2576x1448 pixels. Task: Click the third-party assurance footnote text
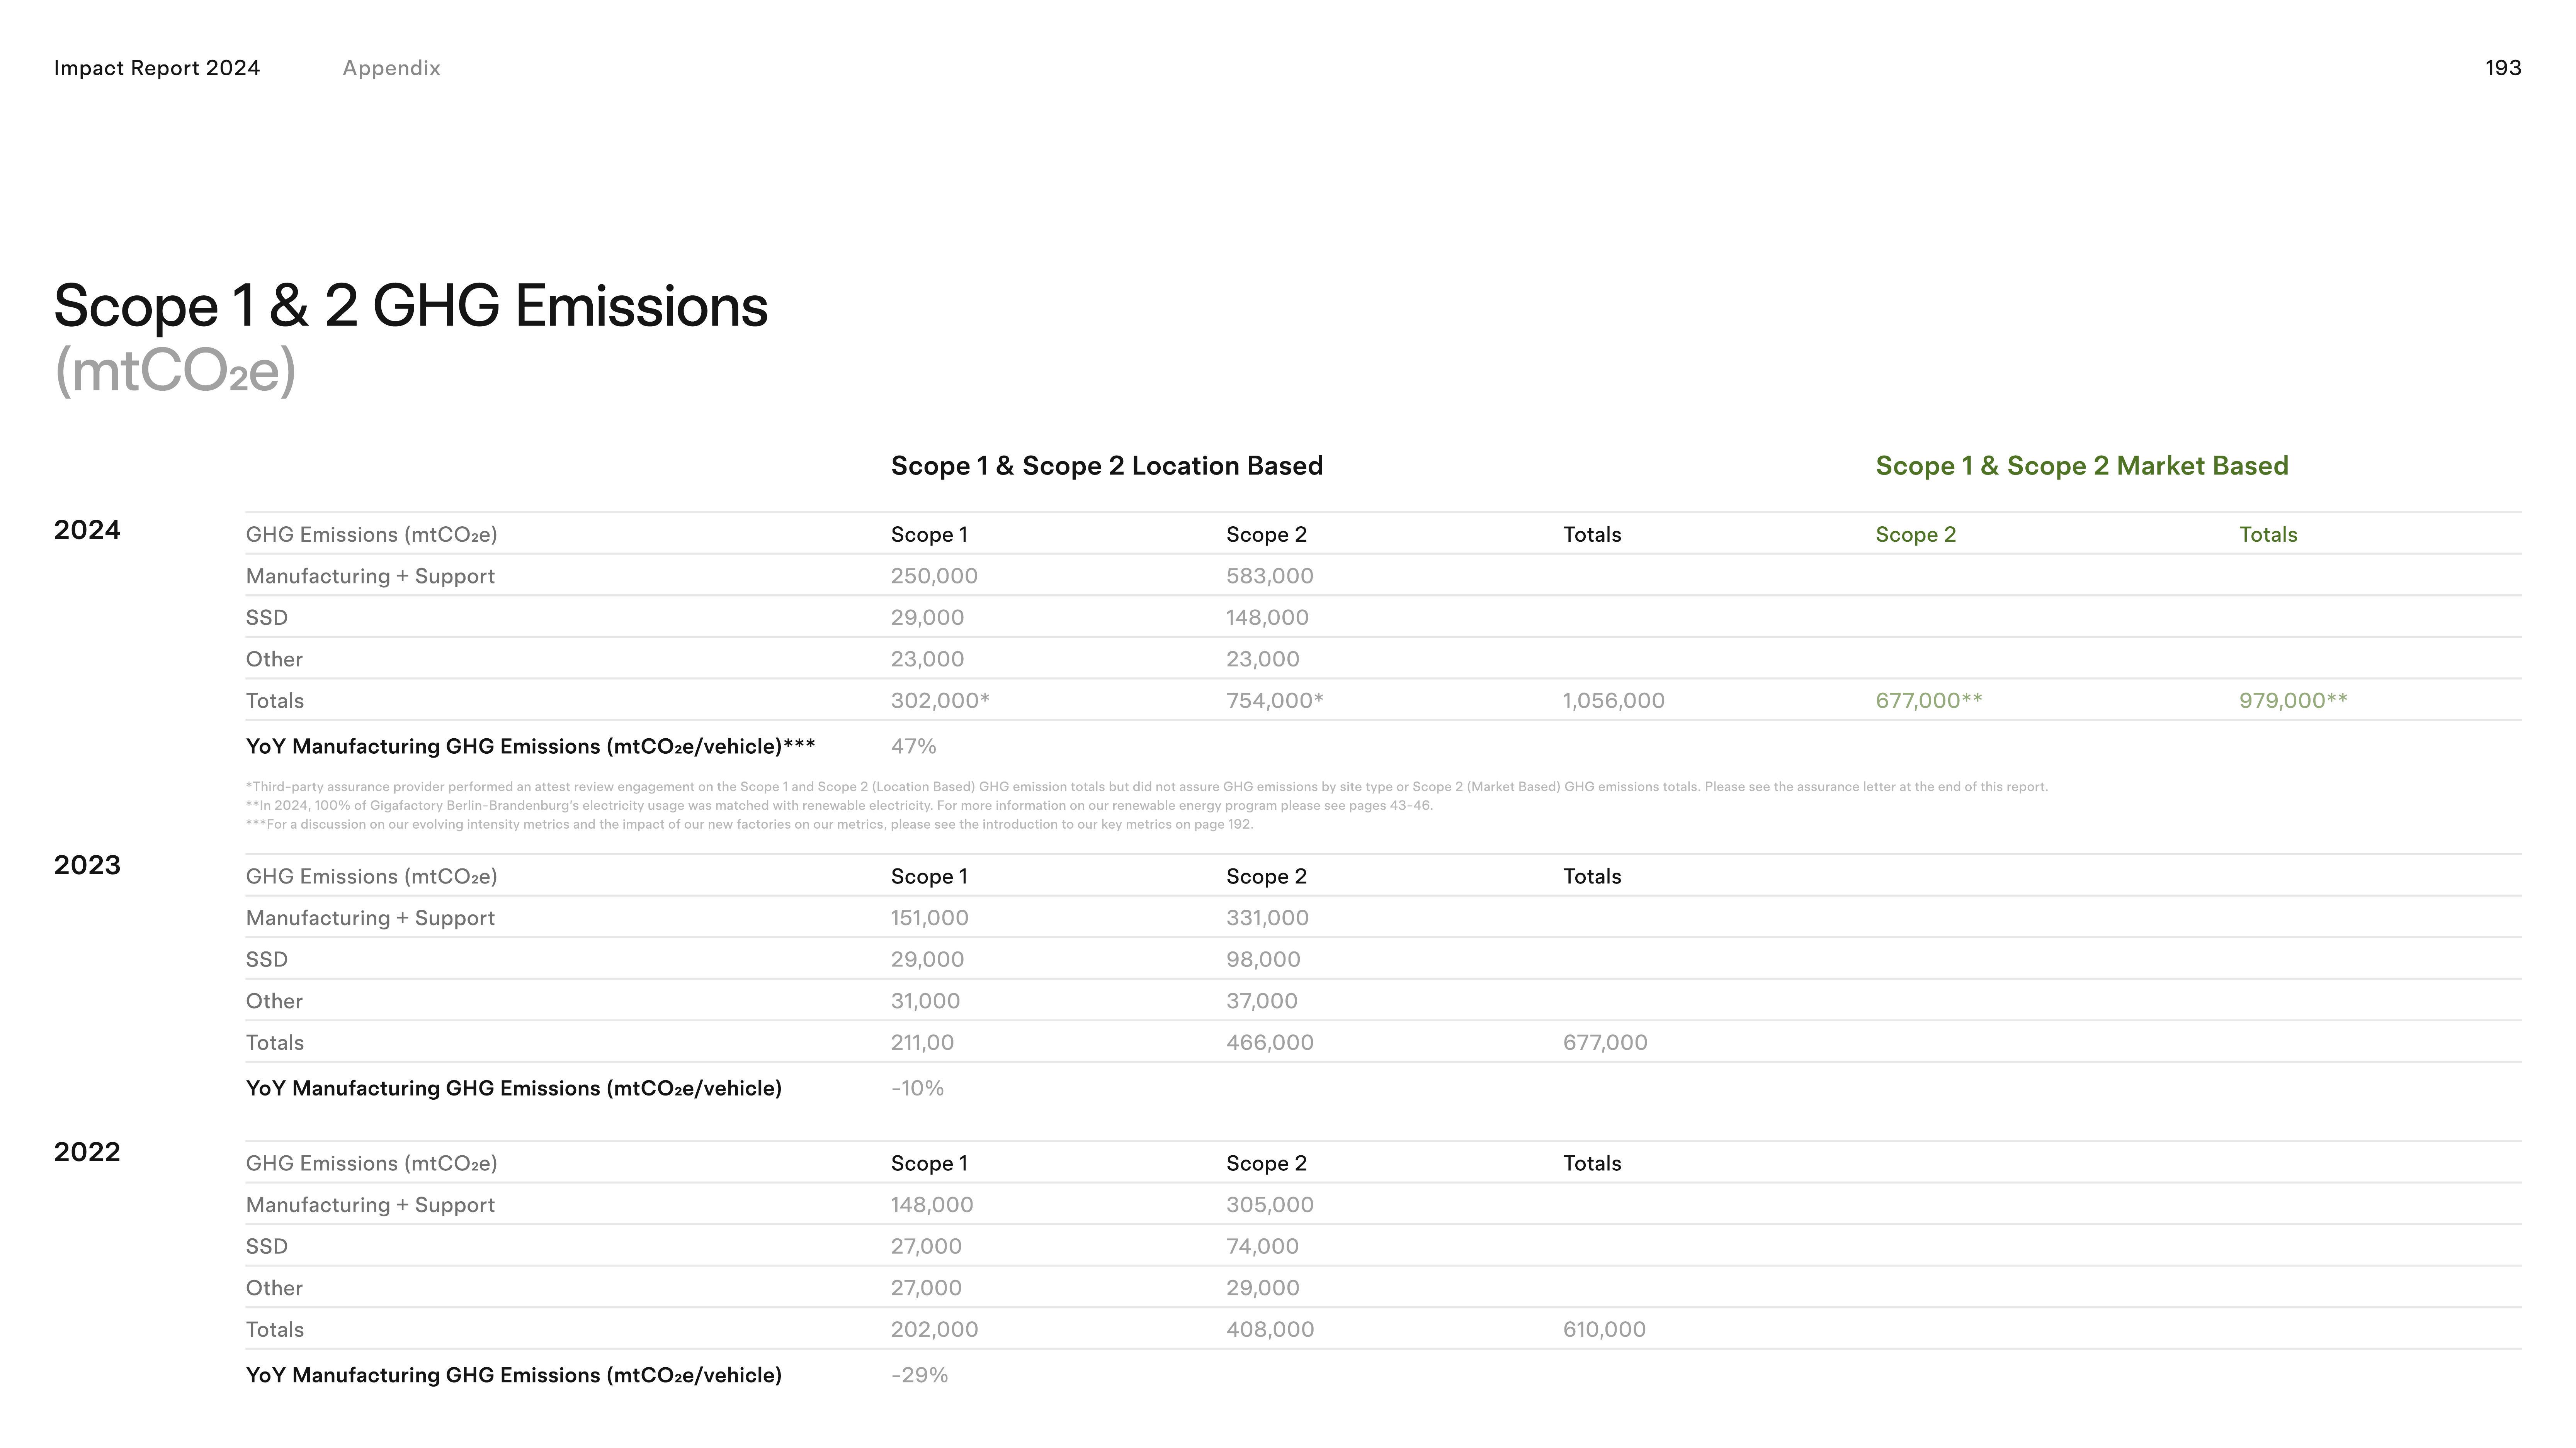click(x=1146, y=787)
